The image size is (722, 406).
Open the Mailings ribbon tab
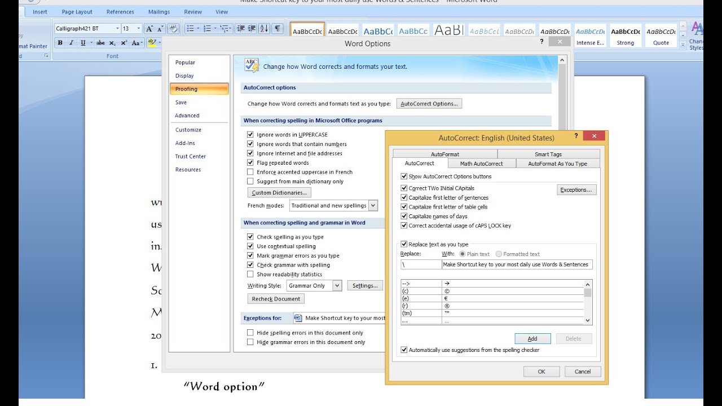click(159, 12)
